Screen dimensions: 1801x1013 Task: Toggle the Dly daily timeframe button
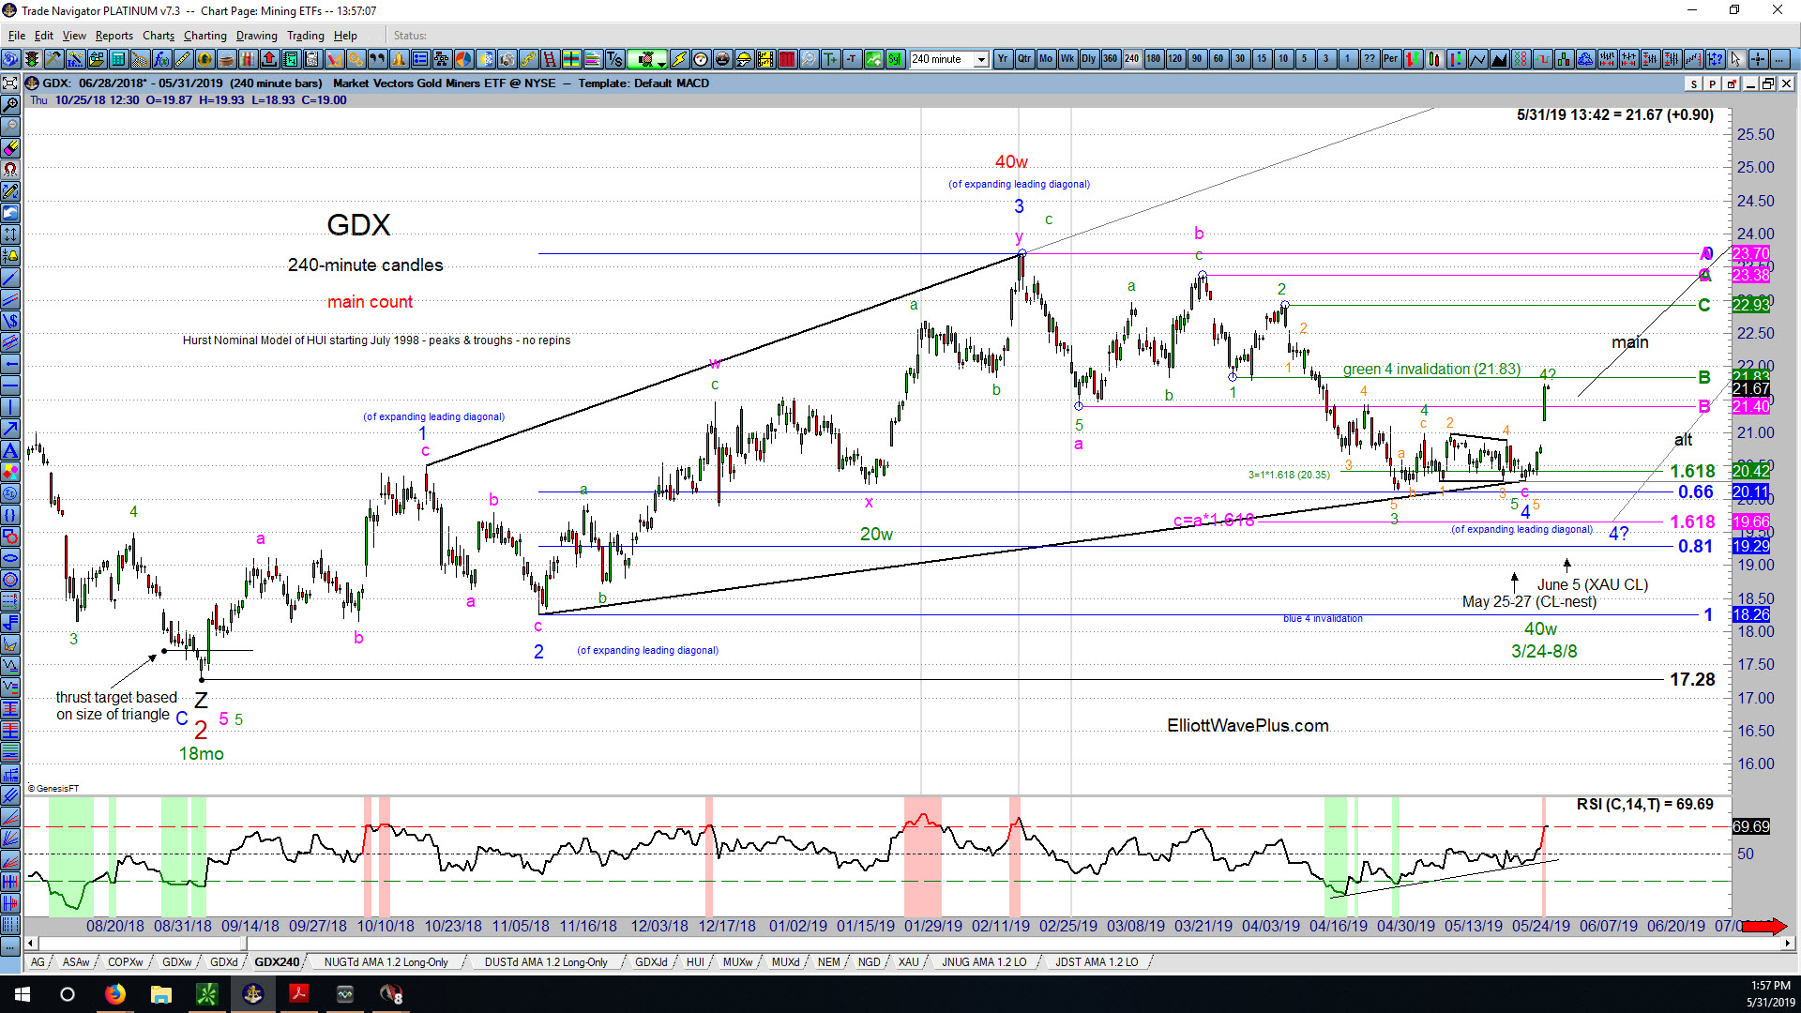[1088, 59]
